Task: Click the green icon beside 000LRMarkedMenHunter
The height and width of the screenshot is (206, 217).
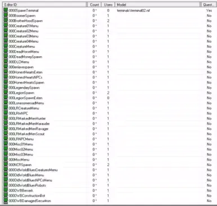Action: [6, 118]
